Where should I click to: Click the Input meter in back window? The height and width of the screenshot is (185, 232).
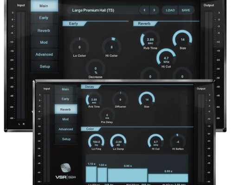tap(21, 66)
